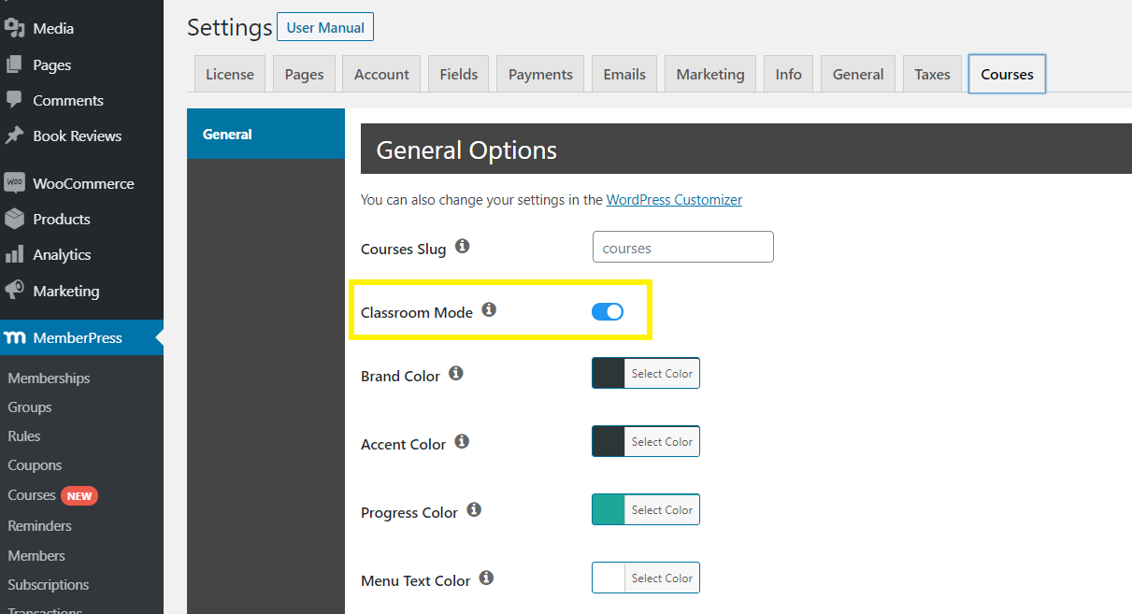1132x614 pixels.
Task: Show info tooltip for Progress Color
Action: [474, 509]
